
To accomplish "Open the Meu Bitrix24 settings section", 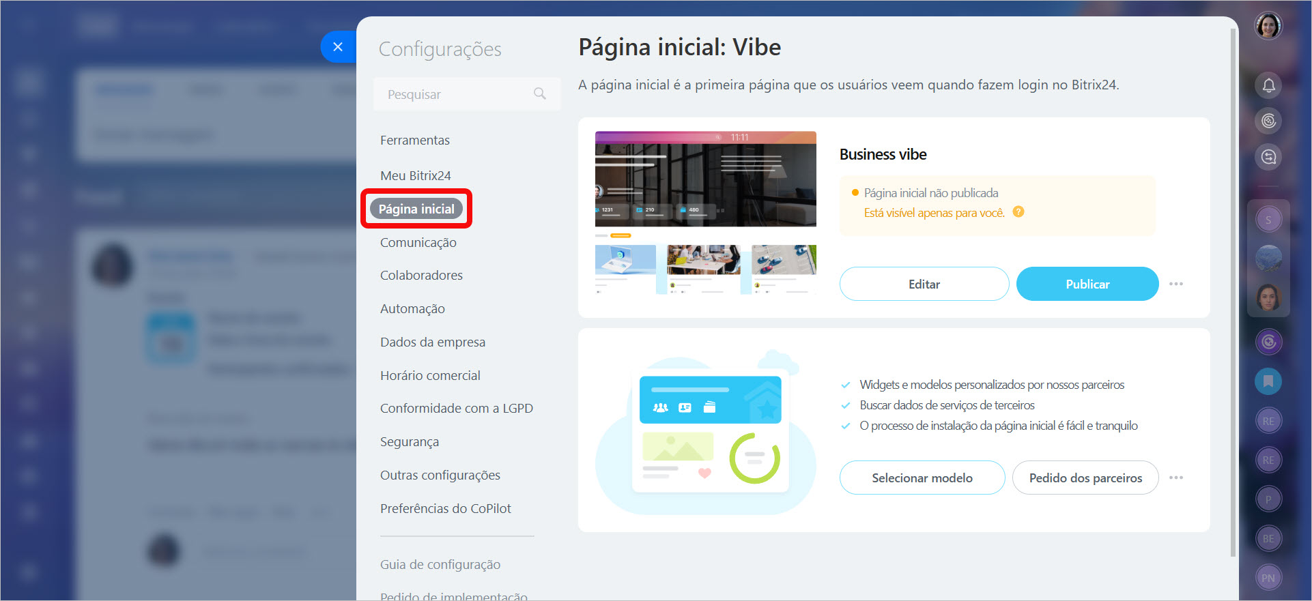I will [416, 176].
